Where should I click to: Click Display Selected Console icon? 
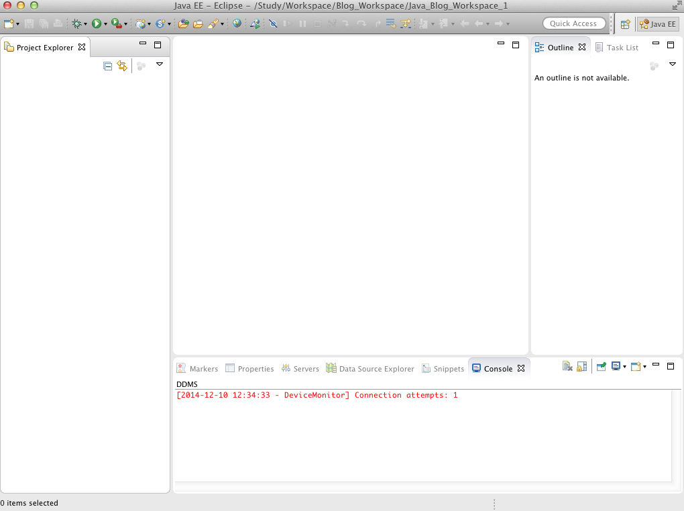point(616,367)
